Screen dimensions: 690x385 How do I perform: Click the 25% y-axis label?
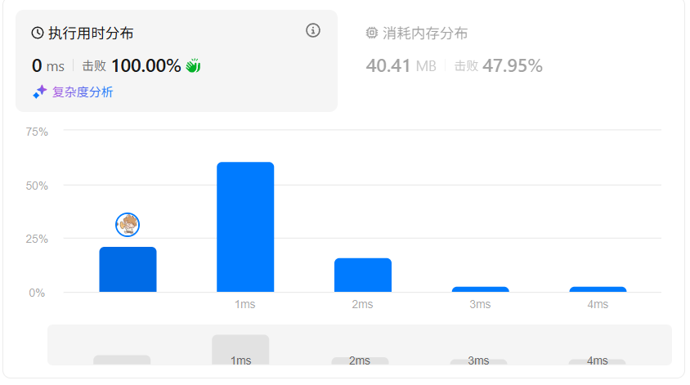tap(37, 239)
